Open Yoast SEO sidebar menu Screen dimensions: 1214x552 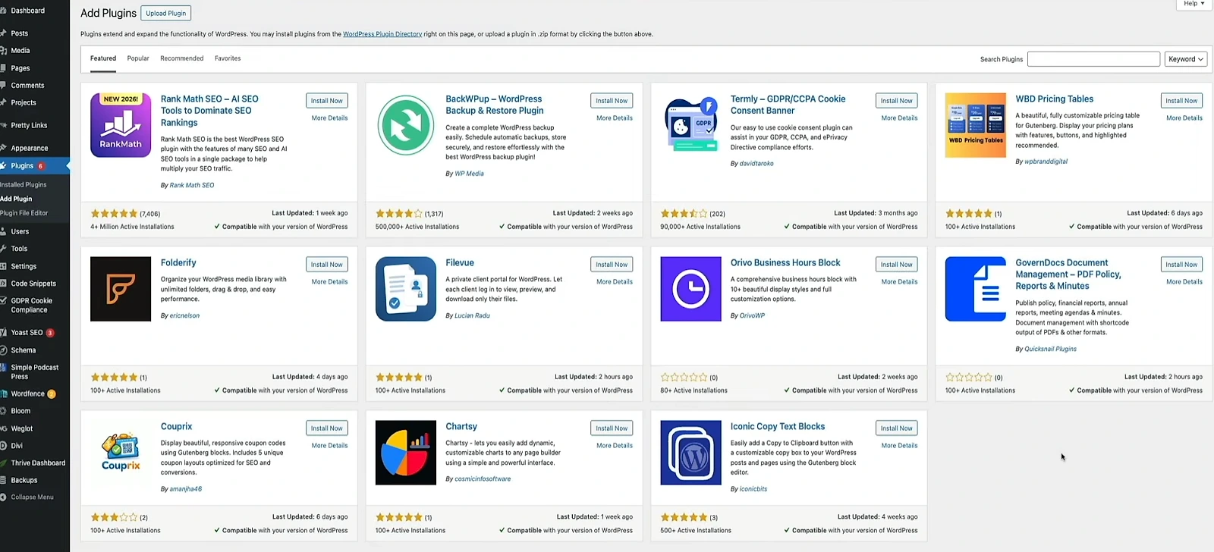[27, 333]
